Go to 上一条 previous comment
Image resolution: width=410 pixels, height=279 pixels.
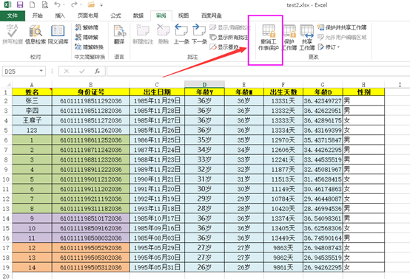click(x=181, y=34)
